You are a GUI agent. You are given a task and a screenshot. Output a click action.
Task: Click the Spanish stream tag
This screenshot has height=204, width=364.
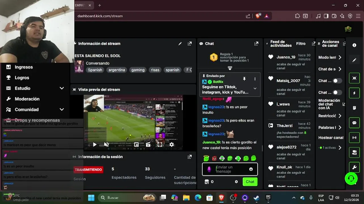click(x=95, y=70)
